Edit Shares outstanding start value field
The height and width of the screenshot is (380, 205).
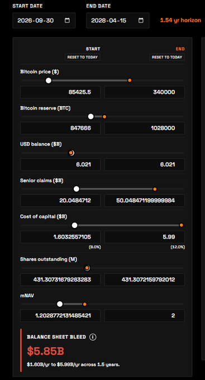[60, 279]
